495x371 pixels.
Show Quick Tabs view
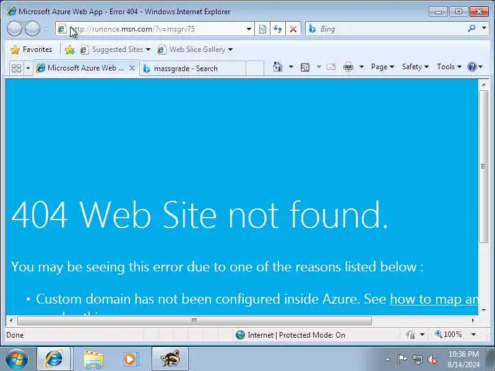(16, 68)
